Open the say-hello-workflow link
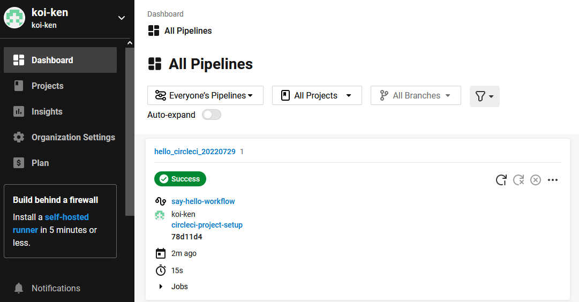 pyautogui.click(x=203, y=201)
